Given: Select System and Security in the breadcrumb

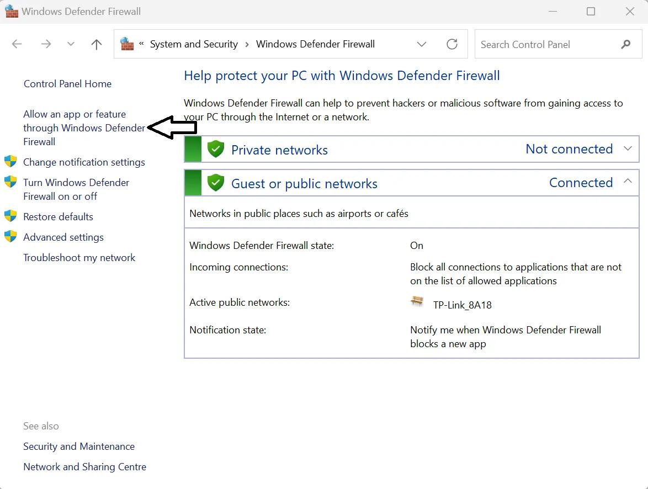Looking at the screenshot, I should 194,44.
